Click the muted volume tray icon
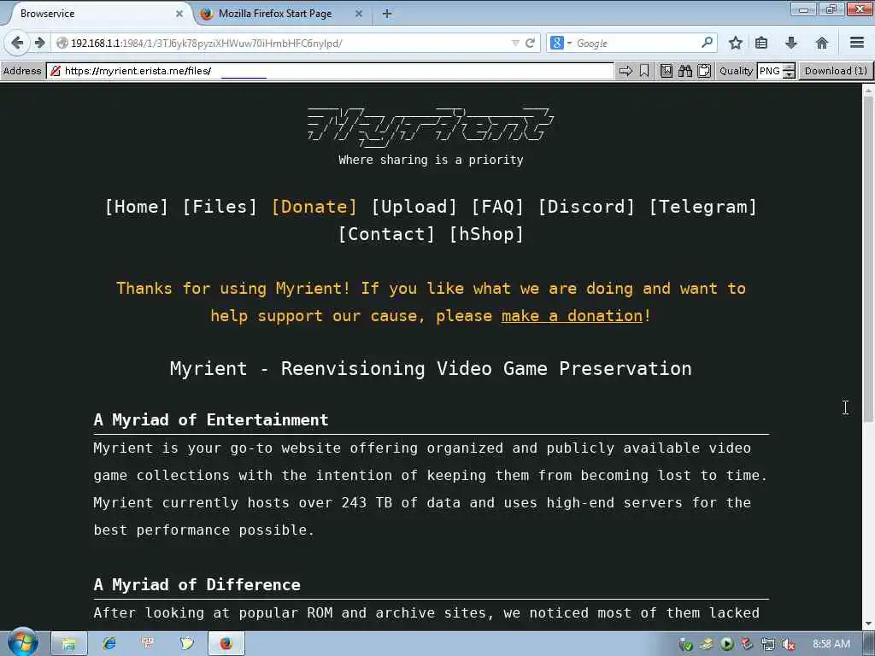Viewport: 875px width, 656px height. tap(789, 645)
